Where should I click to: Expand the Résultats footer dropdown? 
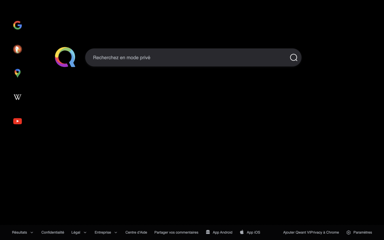point(22,232)
